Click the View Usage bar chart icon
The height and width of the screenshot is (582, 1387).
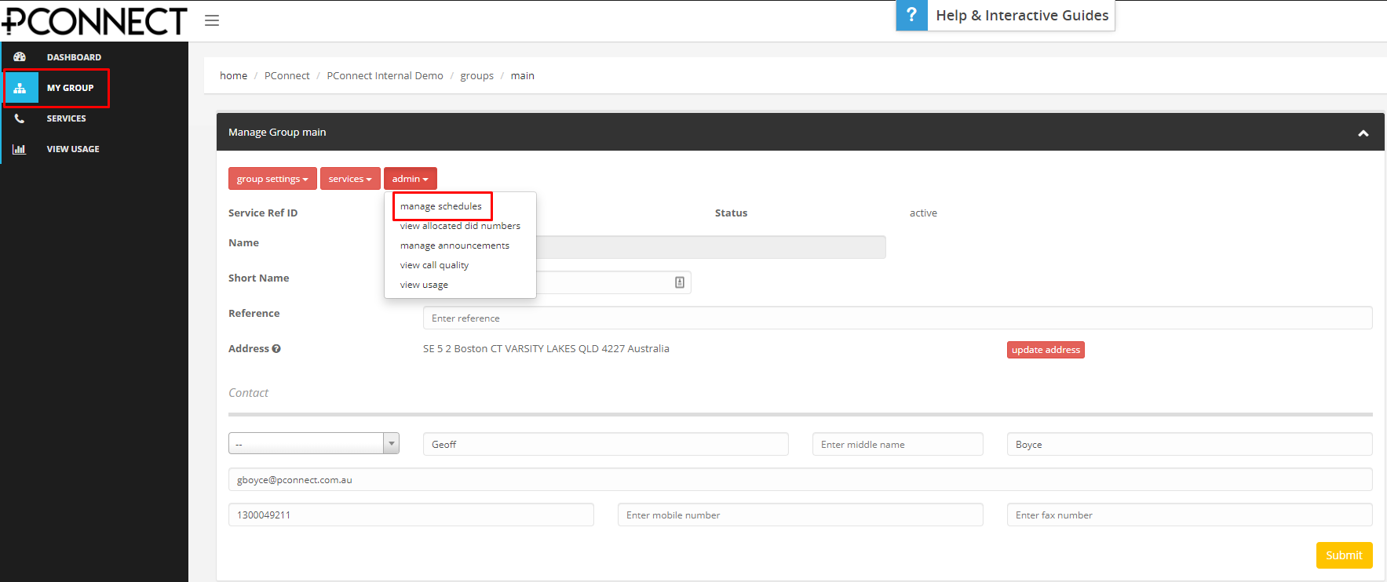(20, 149)
